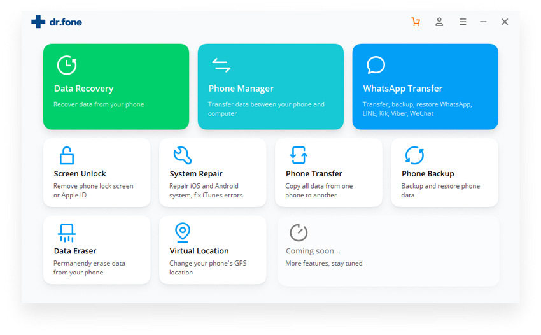
Task: Click the Virtual Location pin icon
Action: [183, 232]
